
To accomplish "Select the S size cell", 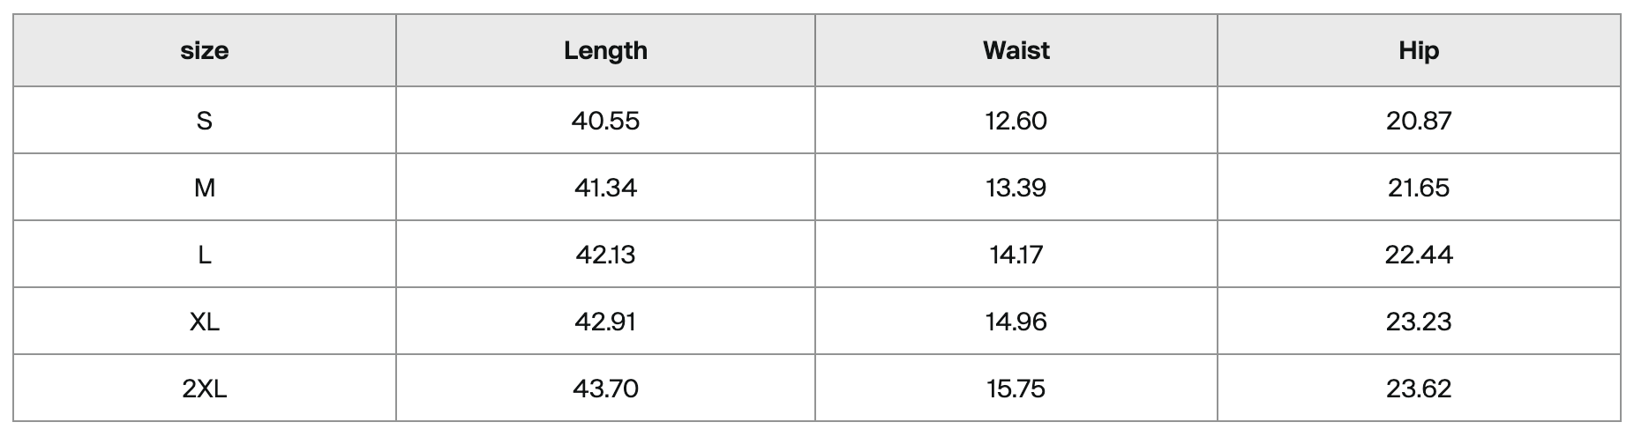I will coord(205,121).
